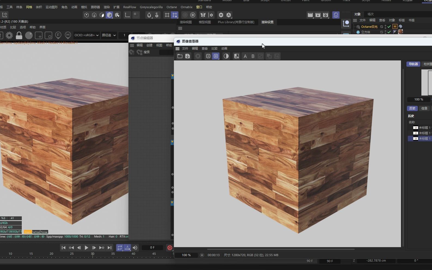The height and width of the screenshot is (270, 432).
Task: Click the save image download icon in image viewer
Action: click(188, 56)
